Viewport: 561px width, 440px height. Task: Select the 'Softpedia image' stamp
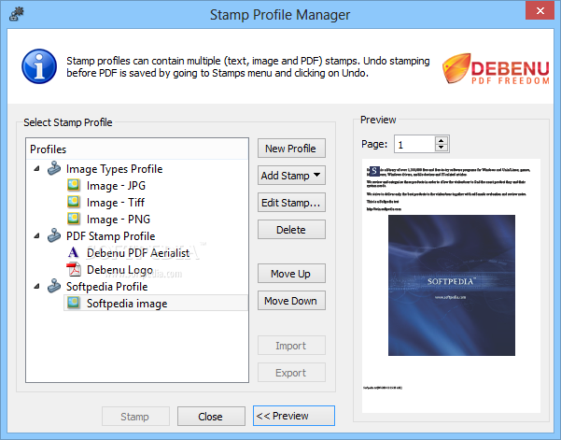coord(156,304)
